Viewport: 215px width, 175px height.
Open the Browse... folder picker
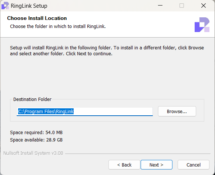(x=177, y=111)
